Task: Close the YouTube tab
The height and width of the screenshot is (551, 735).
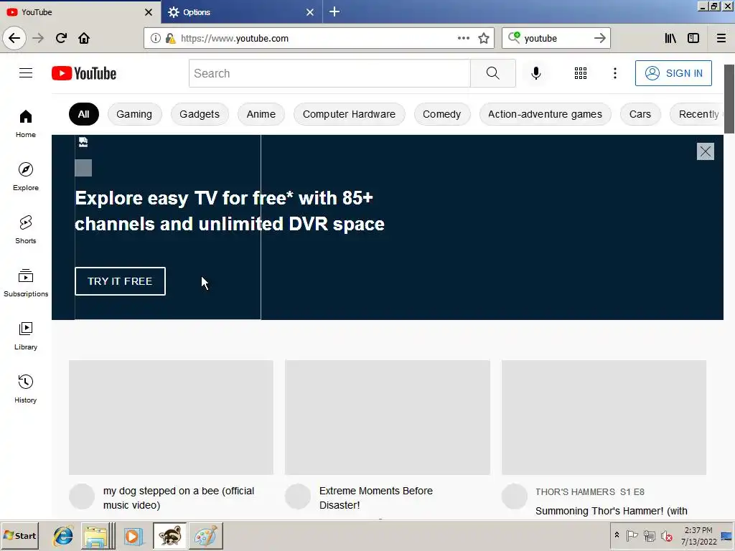Action: tap(149, 12)
